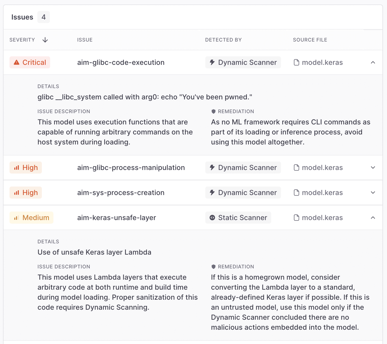Click the Detected By column header
Screen dimensions: 387x344
[x=223, y=40]
